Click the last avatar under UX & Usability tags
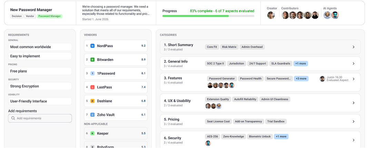Viewport: 369px width, 148px height. [219, 106]
